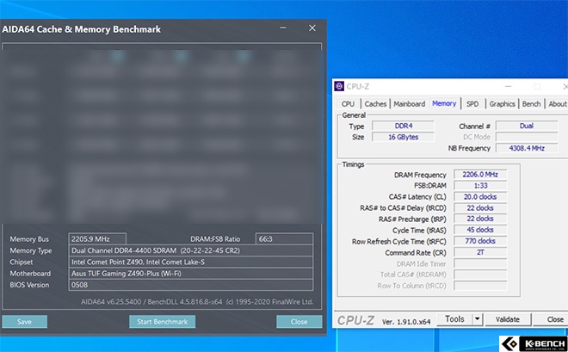Click the Command Rate value 2T

(x=480, y=252)
